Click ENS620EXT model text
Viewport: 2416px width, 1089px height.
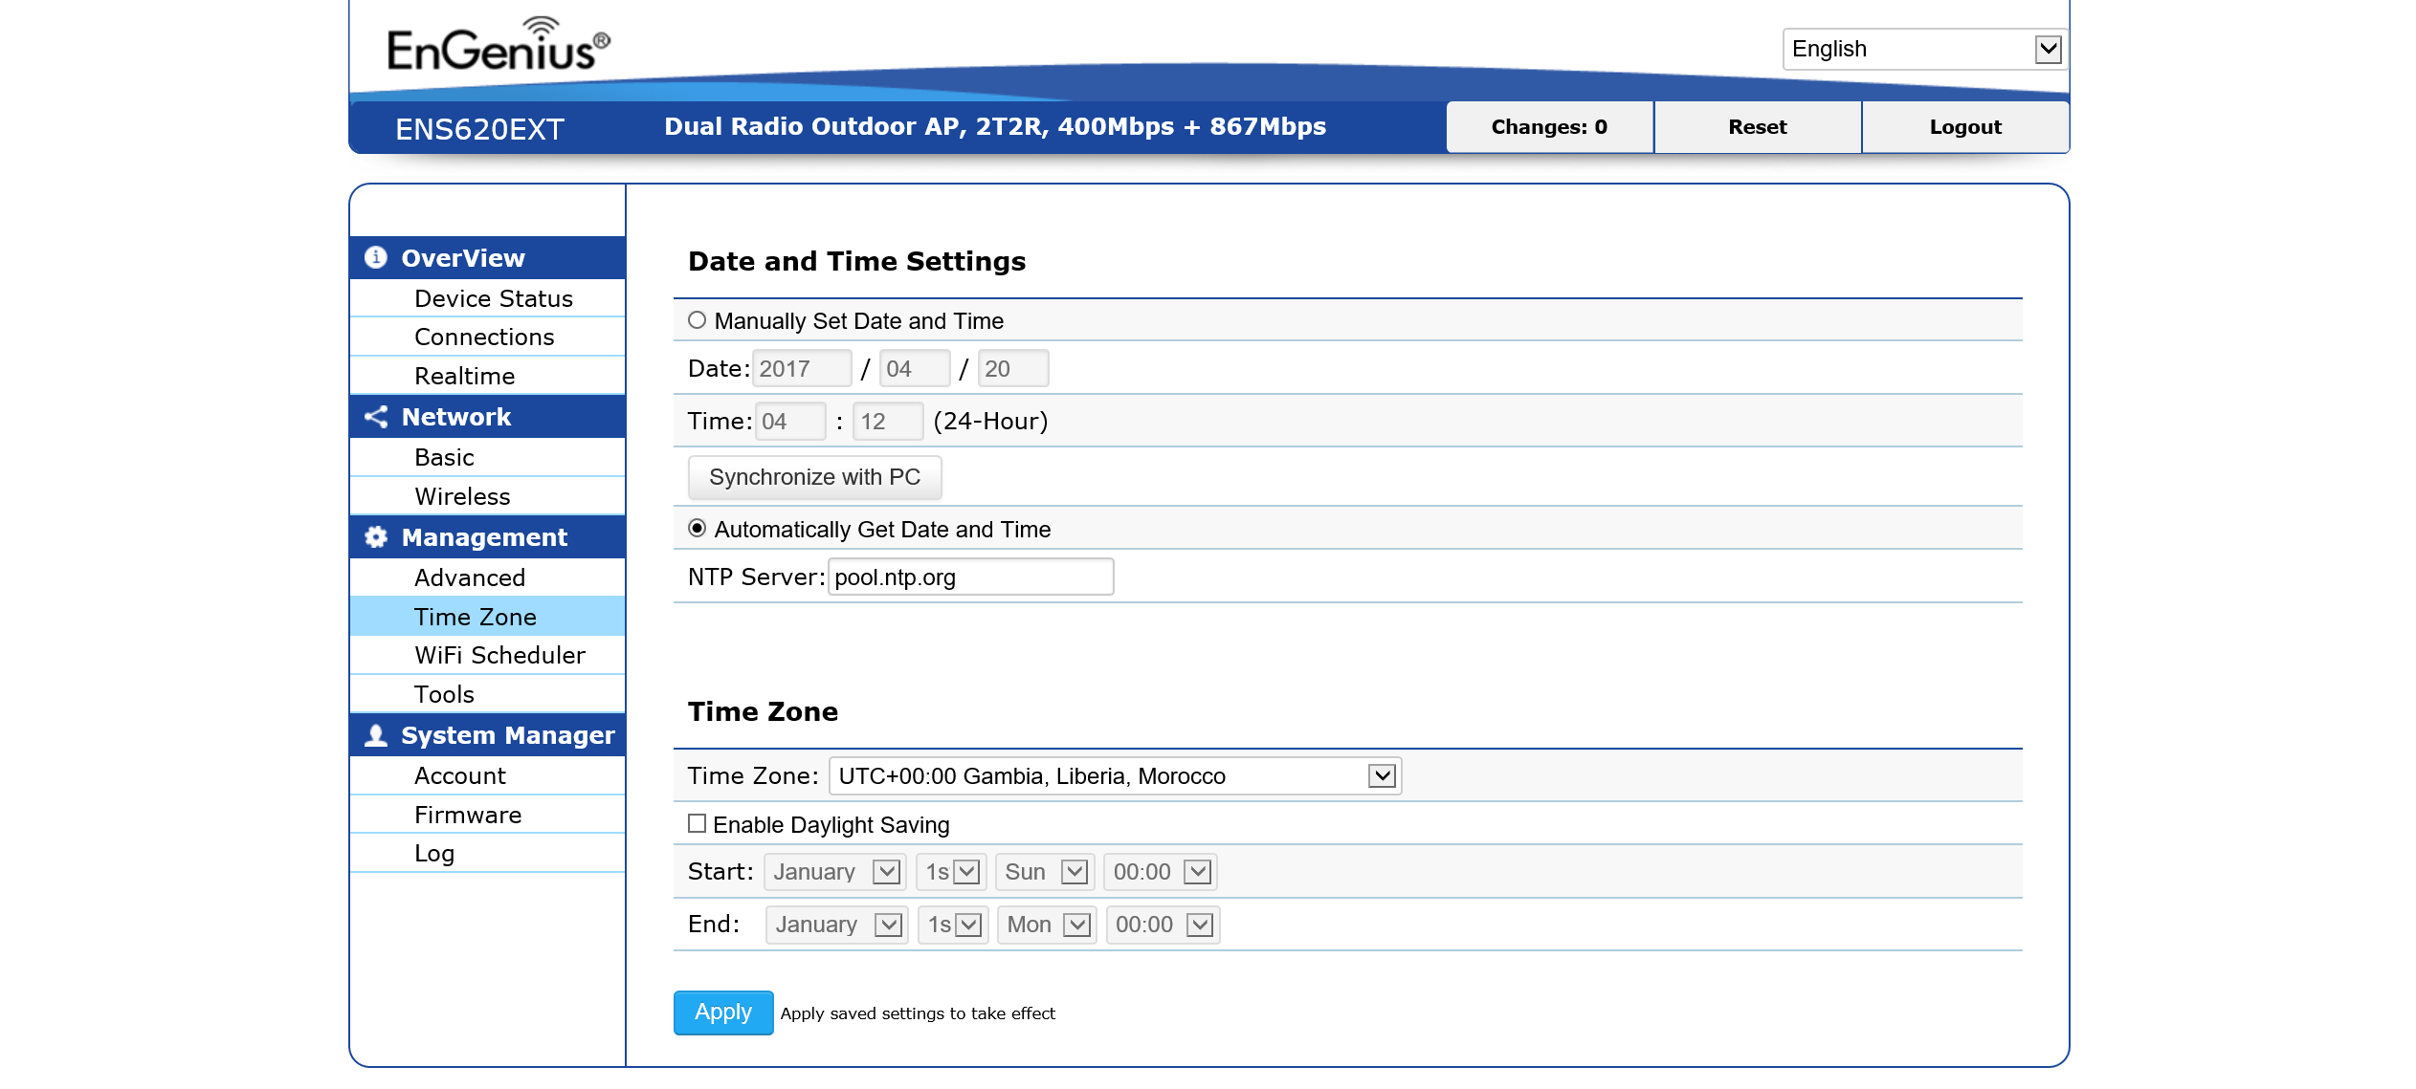480,129
